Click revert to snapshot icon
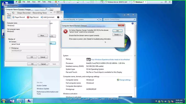Screen dimensions: 186x104 74,2
